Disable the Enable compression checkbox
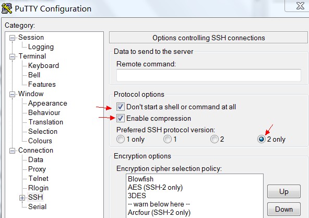 click(121, 118)
